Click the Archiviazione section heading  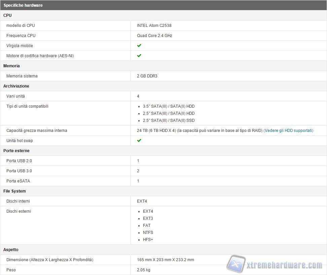16,86
